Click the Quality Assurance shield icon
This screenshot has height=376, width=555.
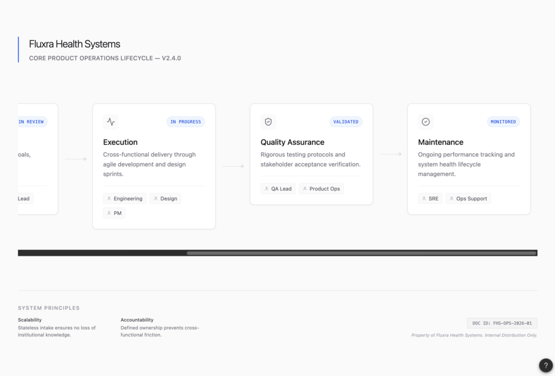[268, 122]
